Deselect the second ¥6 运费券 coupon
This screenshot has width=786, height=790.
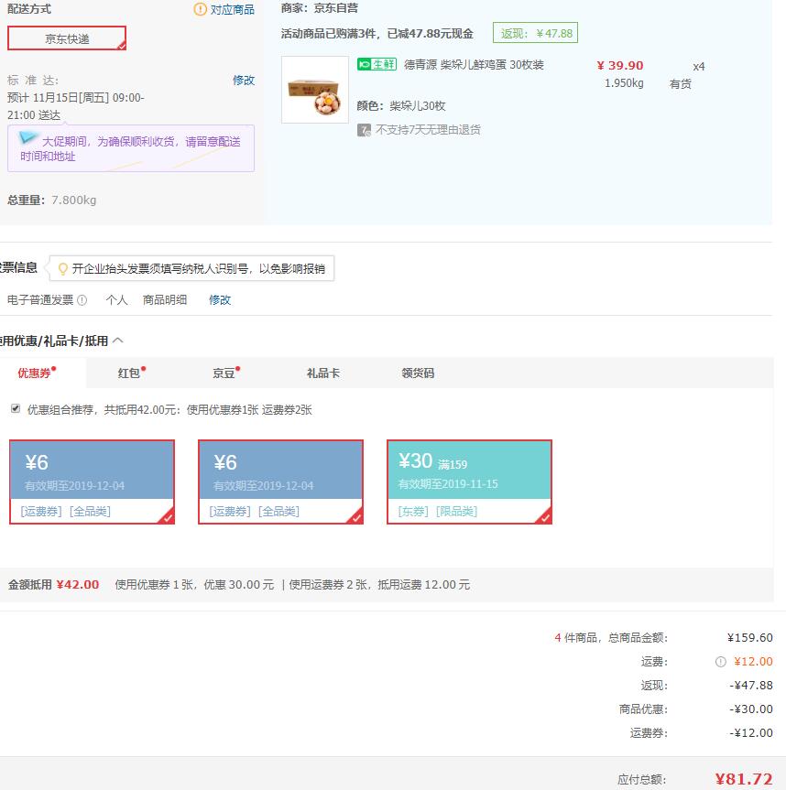click(281, 482)
